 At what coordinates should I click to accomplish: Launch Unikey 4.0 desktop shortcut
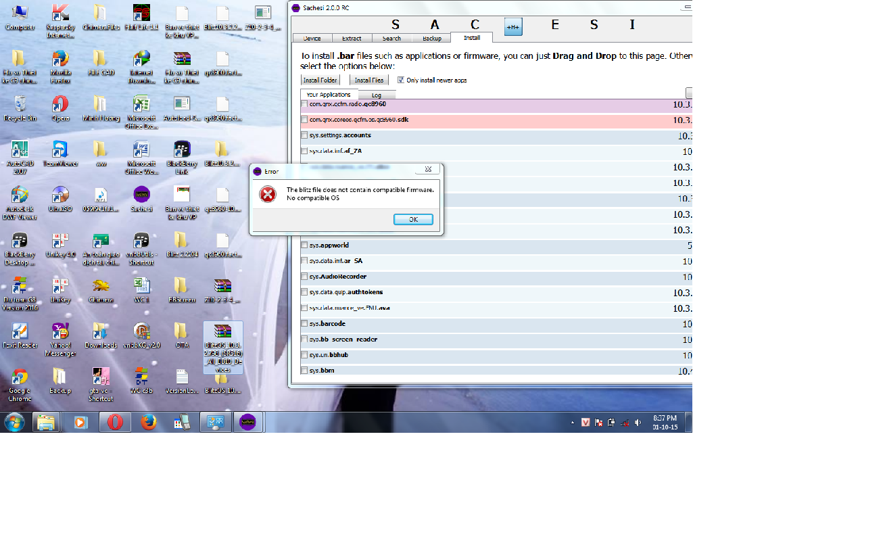click(60, 245)
